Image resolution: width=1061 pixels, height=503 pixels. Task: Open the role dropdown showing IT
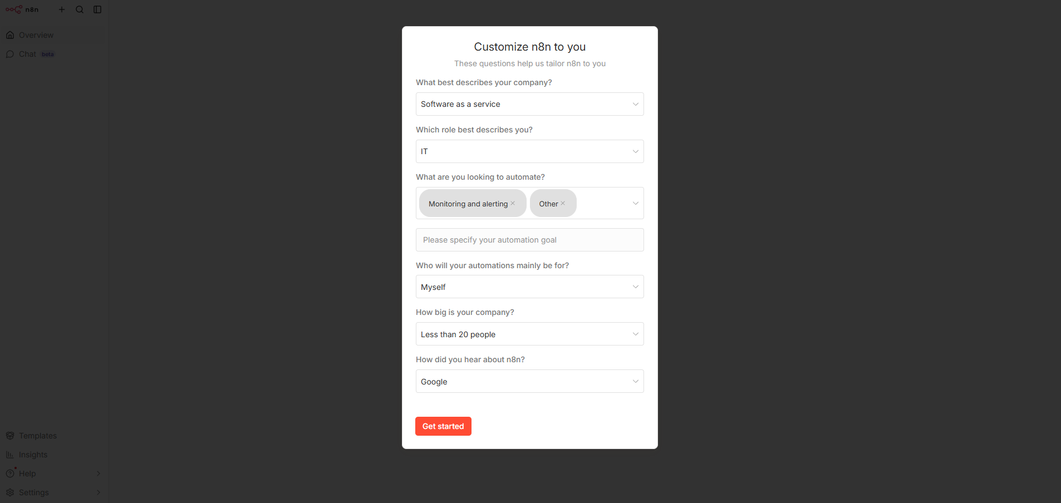(529, 151)
